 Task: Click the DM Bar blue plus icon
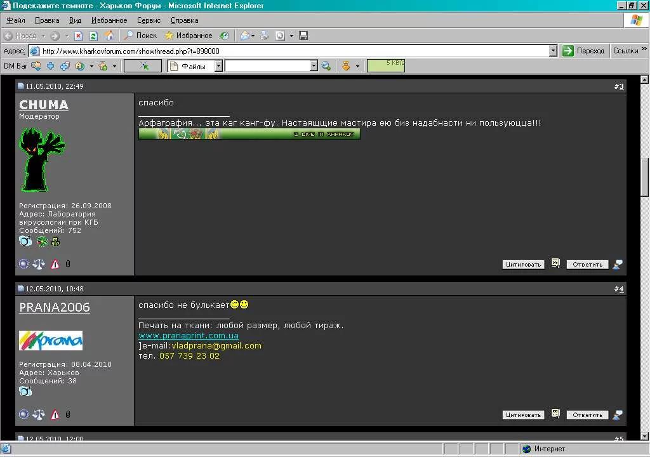(x=51, y=66)
